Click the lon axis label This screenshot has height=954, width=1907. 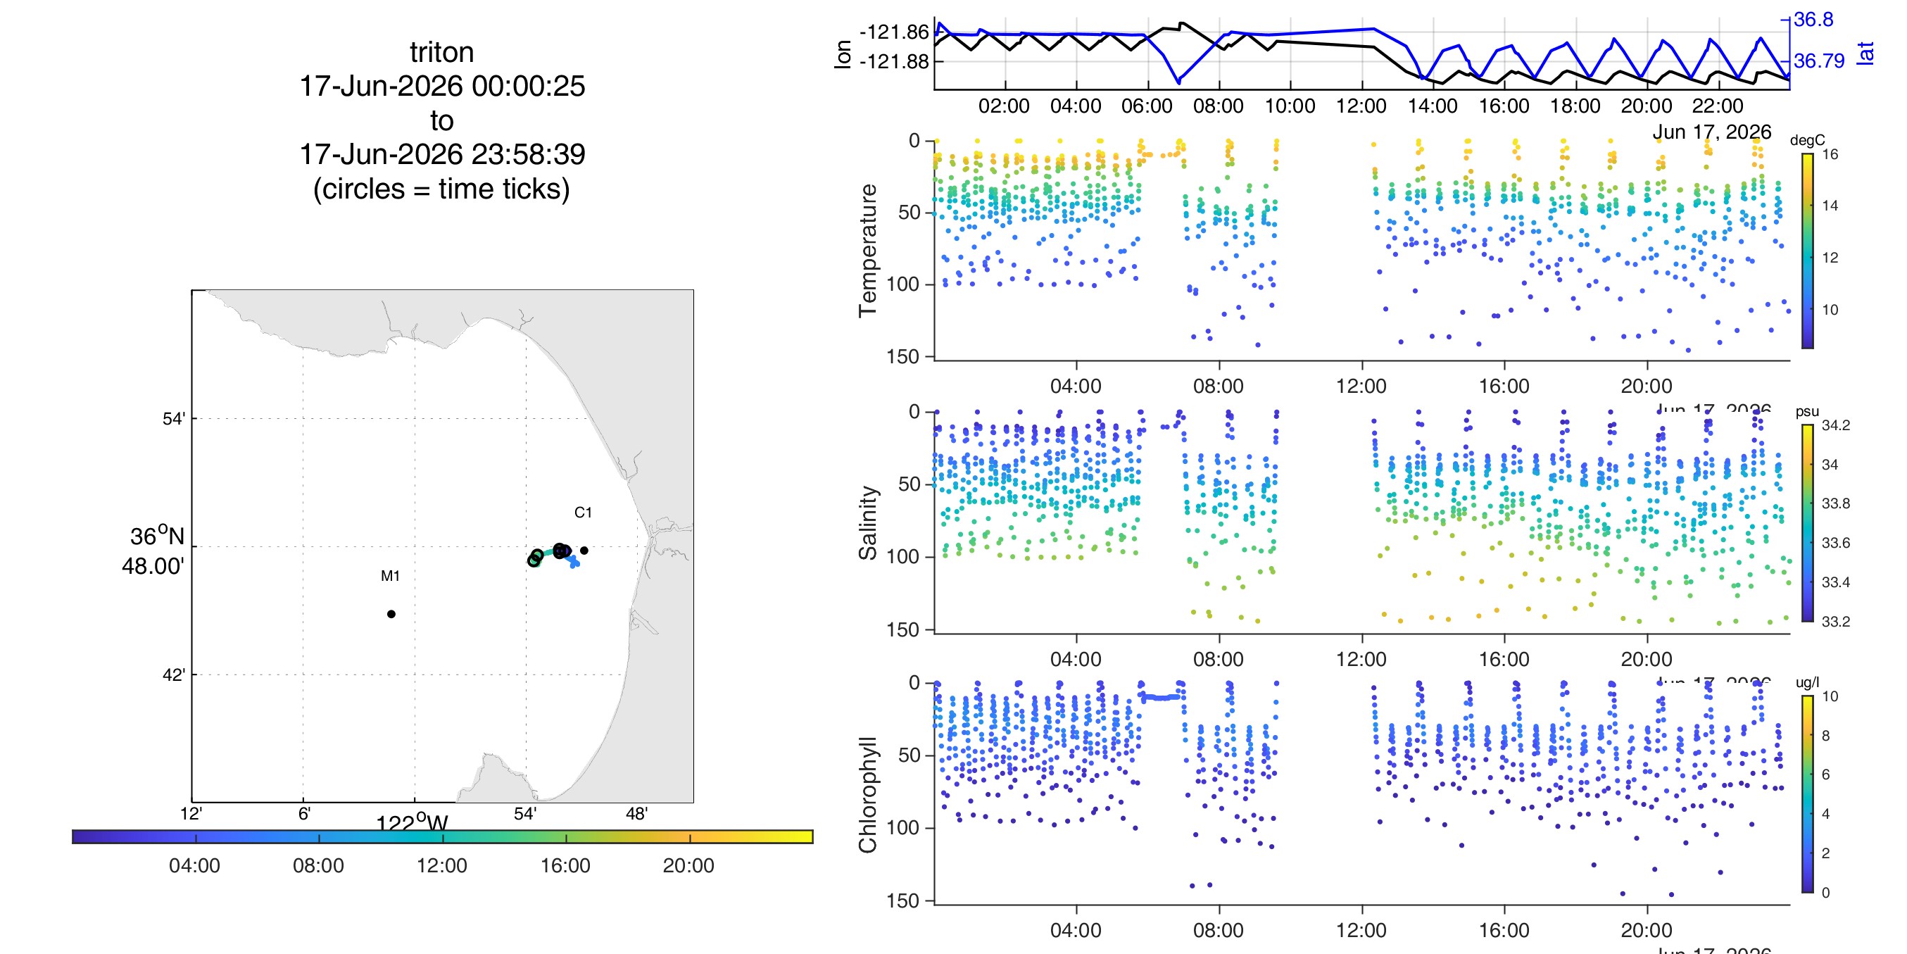(843, 54)
